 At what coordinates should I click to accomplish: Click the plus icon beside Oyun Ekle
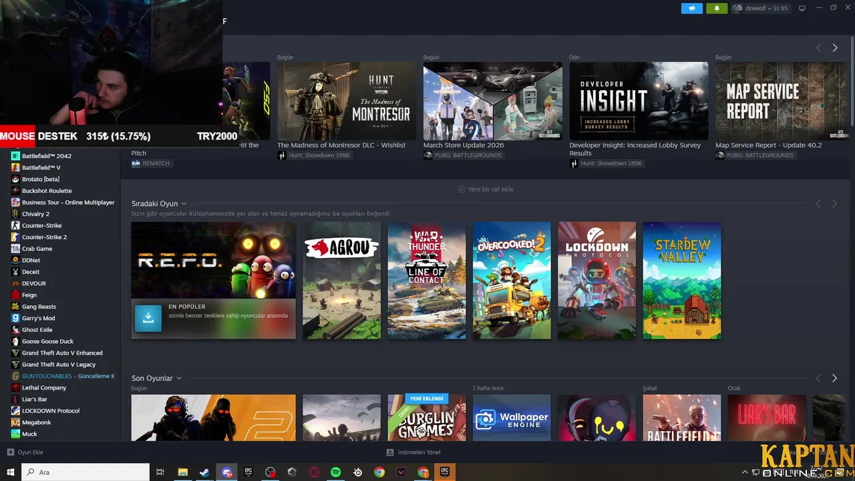click(11, 452)
